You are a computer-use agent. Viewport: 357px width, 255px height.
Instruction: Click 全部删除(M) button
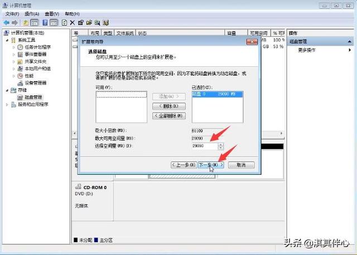click(168, 116)
